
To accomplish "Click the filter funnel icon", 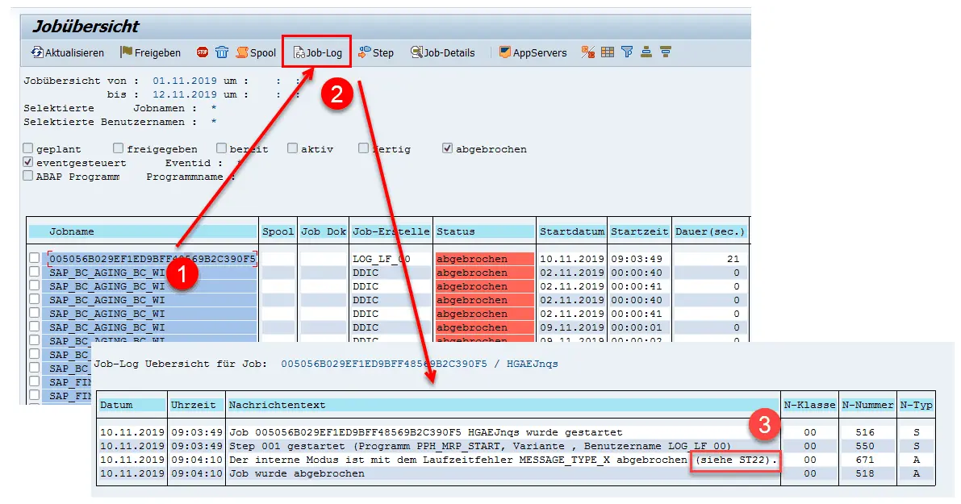I will click(627, 52).
